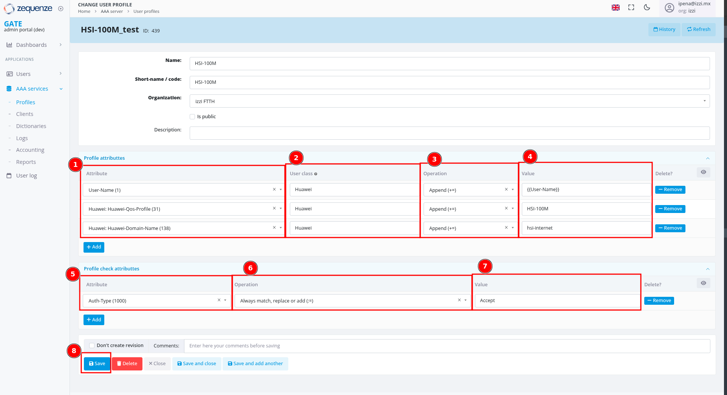
Task: Change language with the UK flag icon
Action: [x=616, y=7]
